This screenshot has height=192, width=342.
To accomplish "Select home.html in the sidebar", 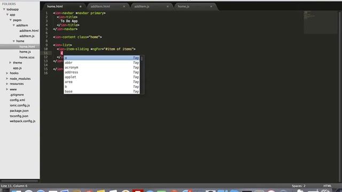I will (x=27, y=46).
